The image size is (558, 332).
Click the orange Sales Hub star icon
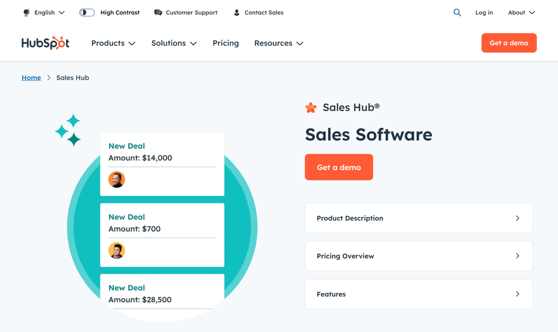click(x=311, y=107)
